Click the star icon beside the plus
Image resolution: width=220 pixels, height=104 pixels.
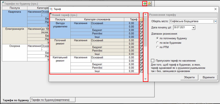(x=149, y=3)
